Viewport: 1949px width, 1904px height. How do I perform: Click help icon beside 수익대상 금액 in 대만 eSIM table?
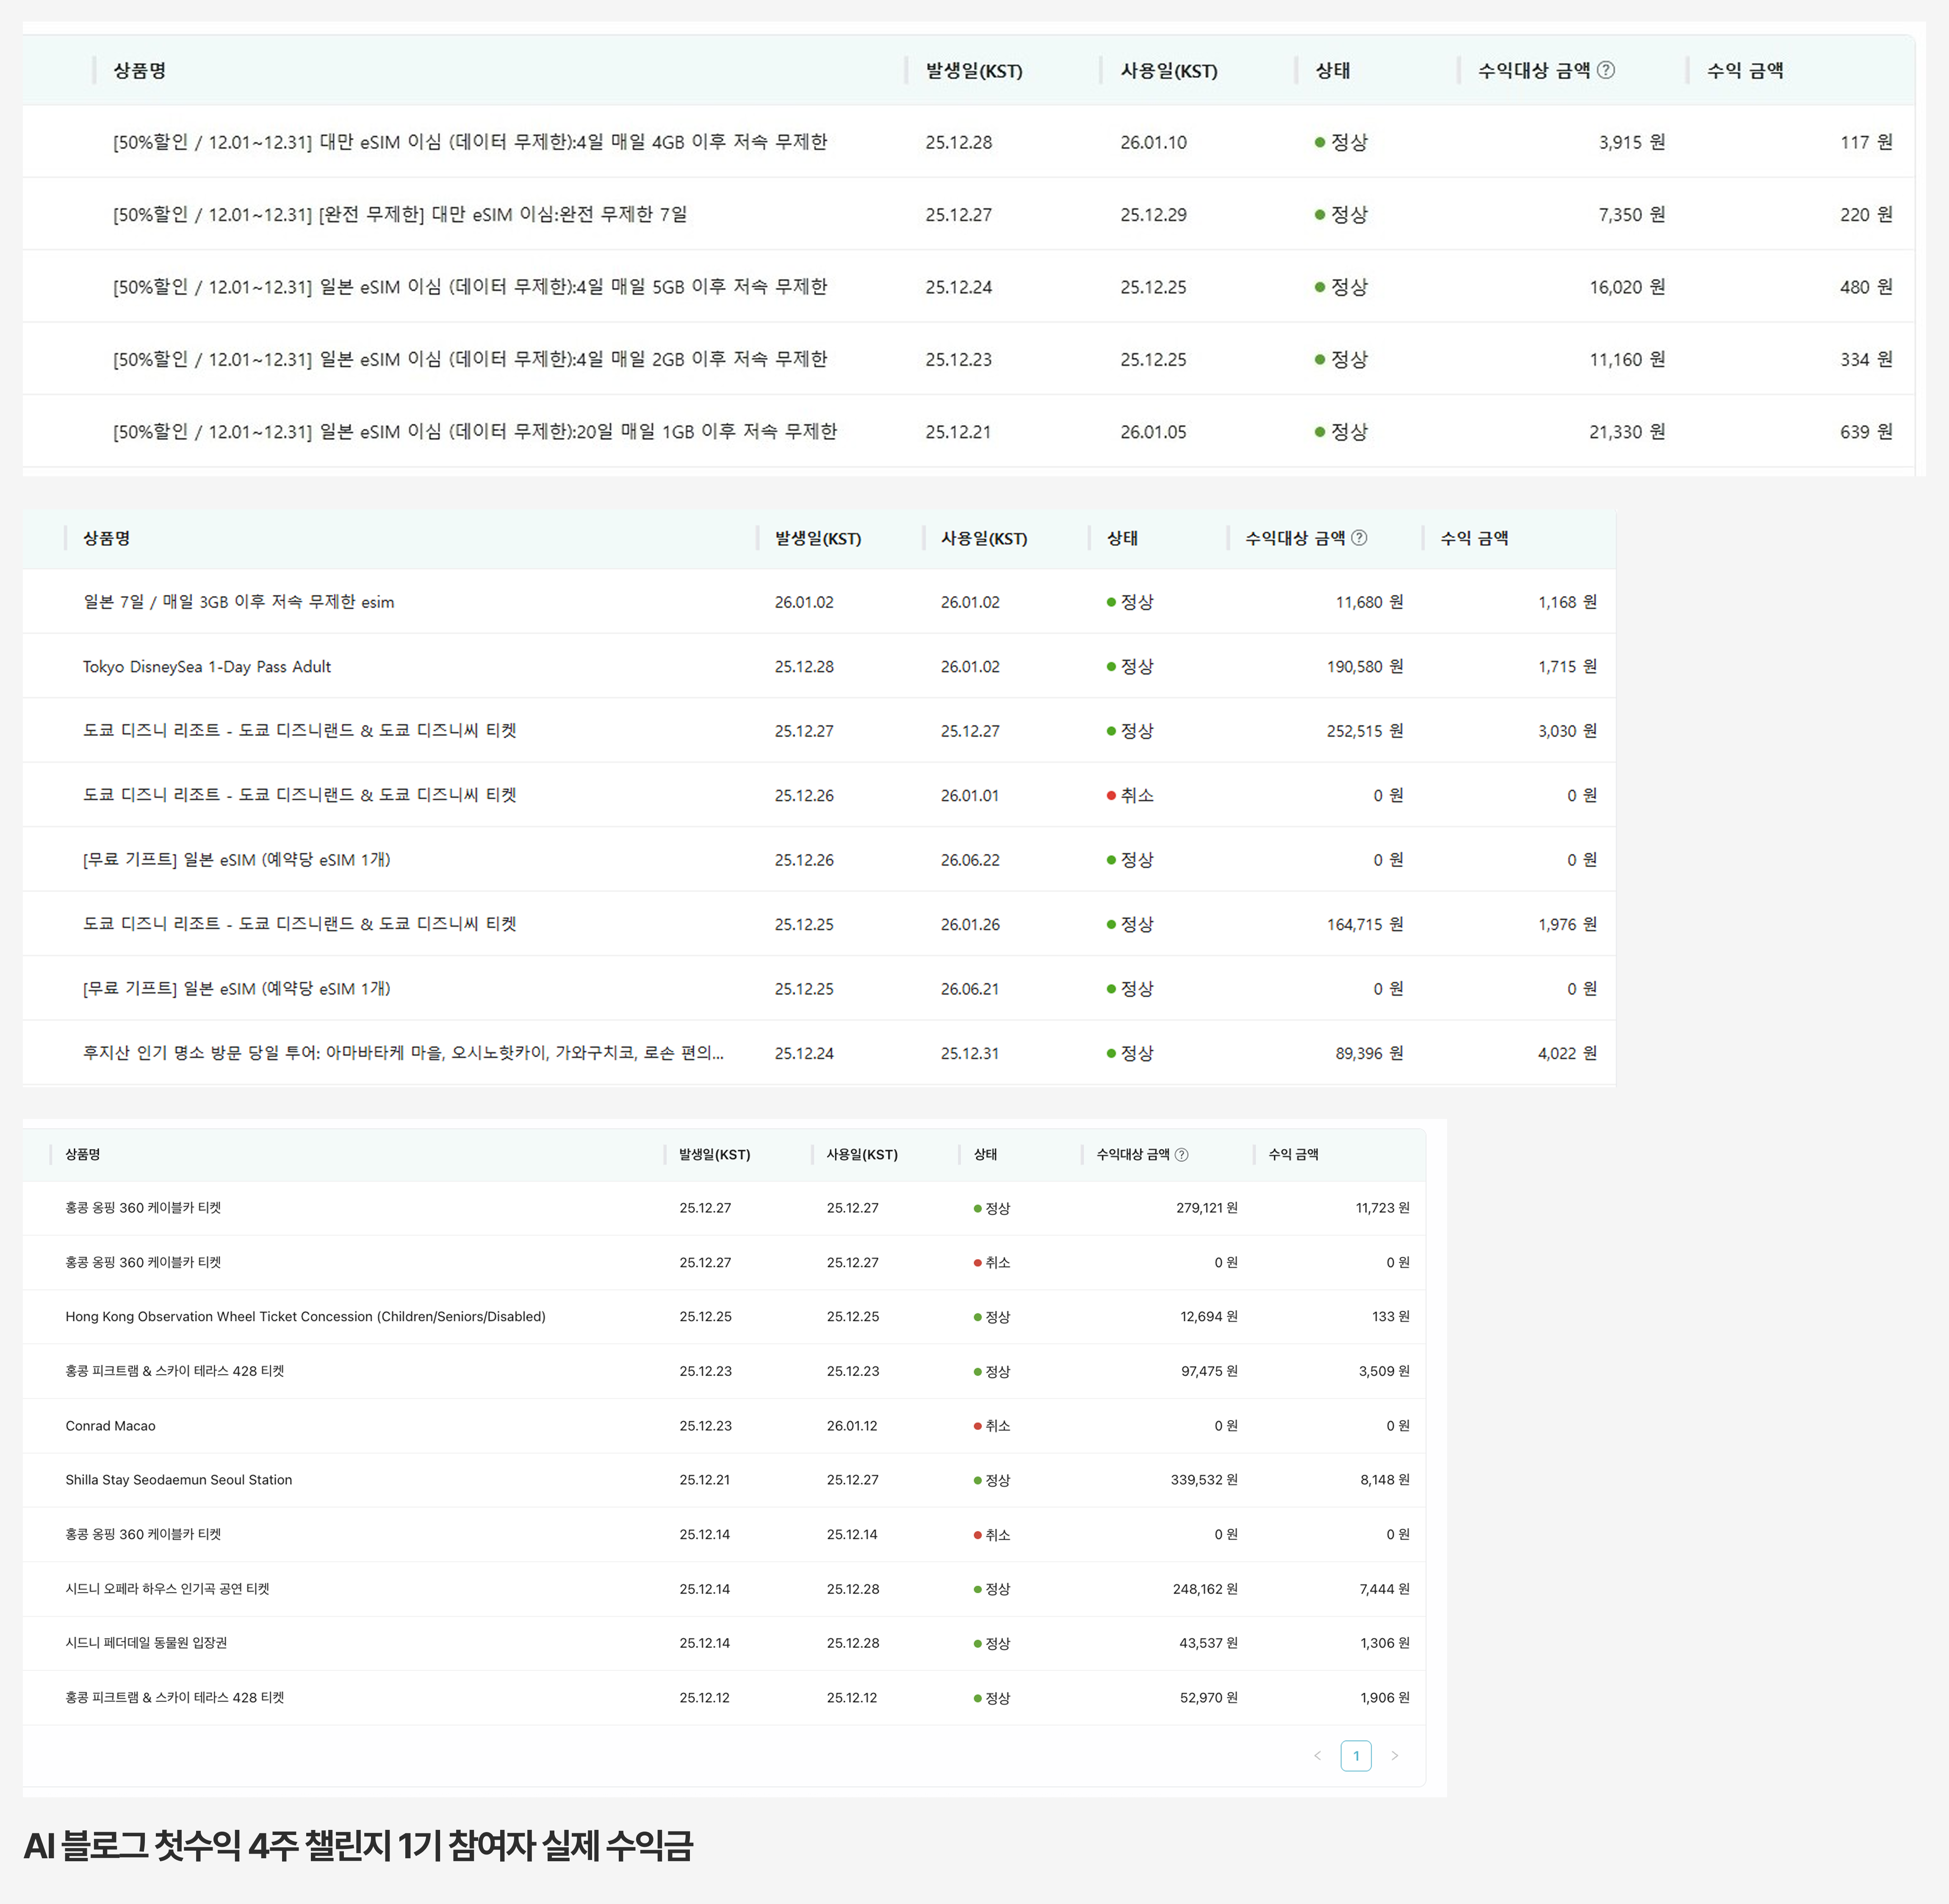pyautogui.click(x=1606, y=70)
